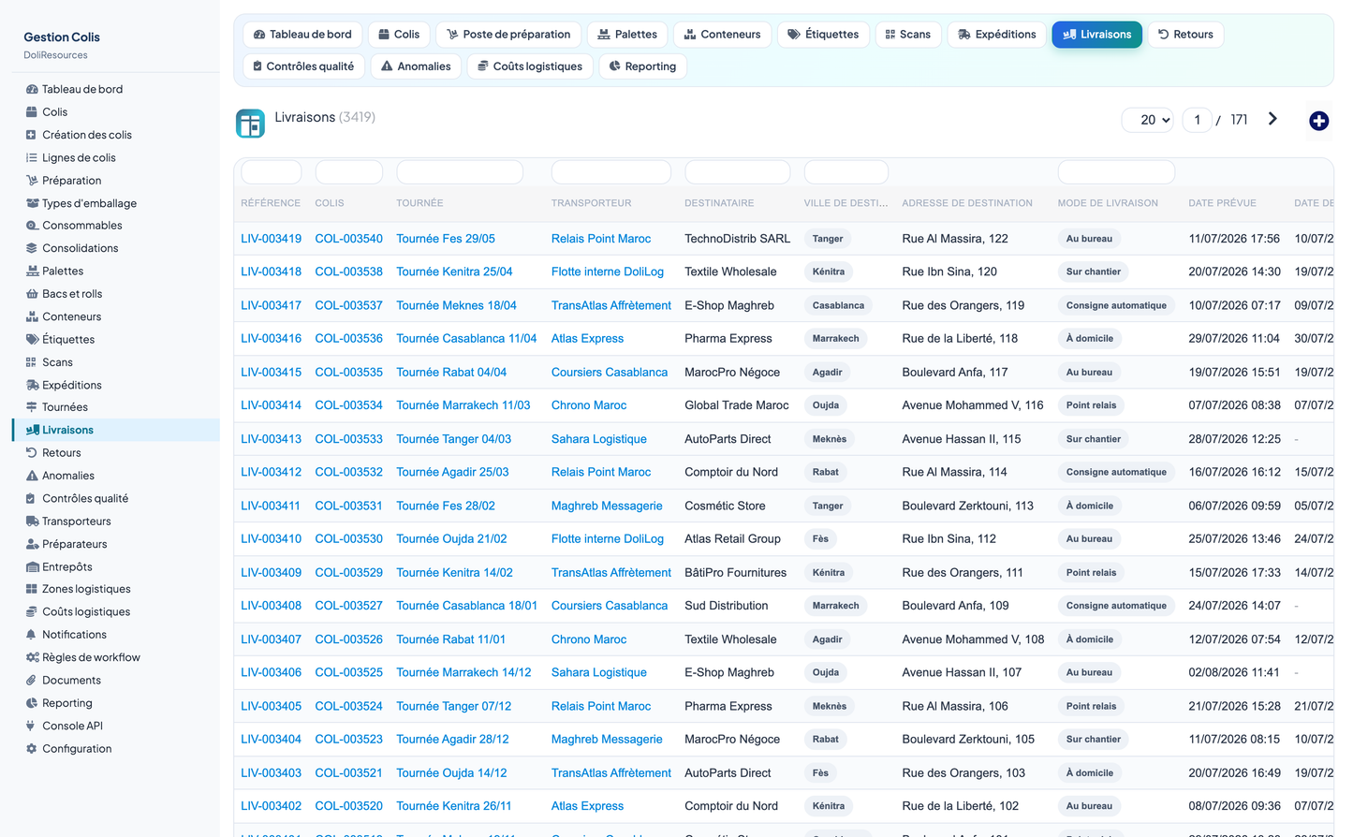
Task: Click the Préparateurs people icon
Action: click(x=32, y=544)
